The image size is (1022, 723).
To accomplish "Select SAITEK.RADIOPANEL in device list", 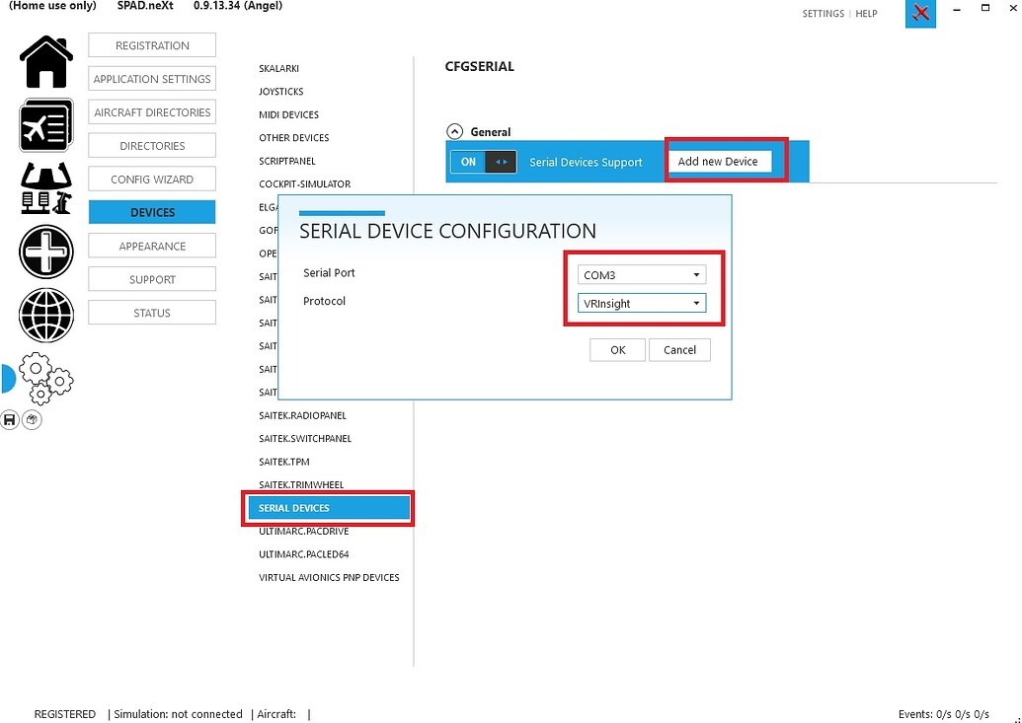I will pos(302,415).
